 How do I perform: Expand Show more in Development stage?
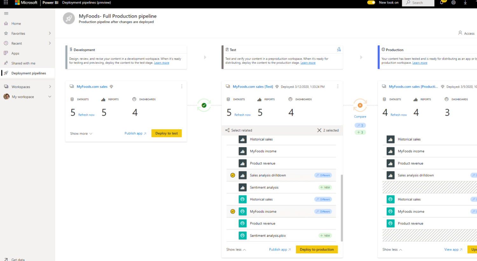point(81,134)
